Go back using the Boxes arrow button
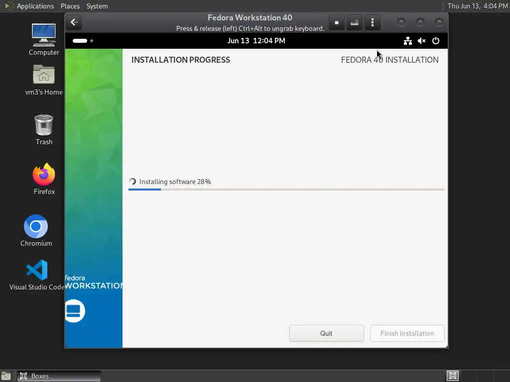The width and height of the screenshot is (510, 382). [74, 22]
